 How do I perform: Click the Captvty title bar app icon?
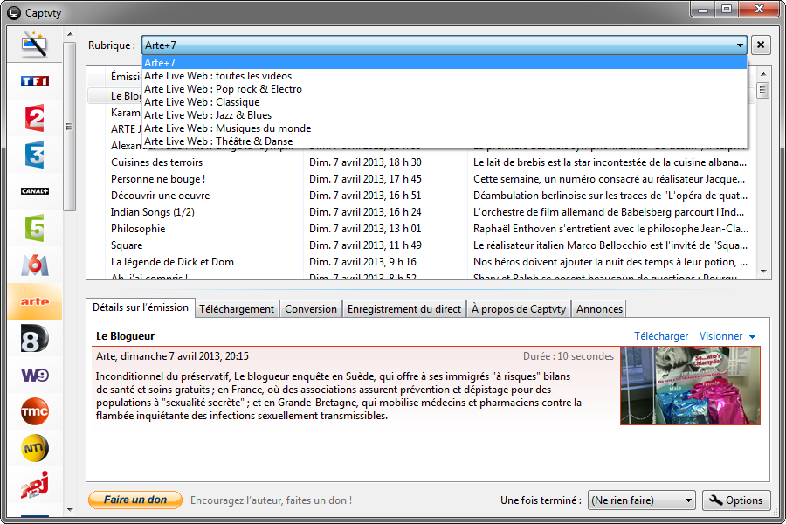tap(15, 12)
